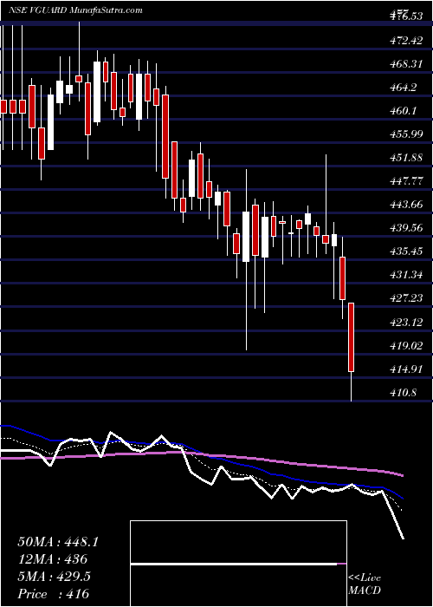Click the 419.02 price axis label
The height and width of the screenshot is (607, 433).
click(406, 346)
